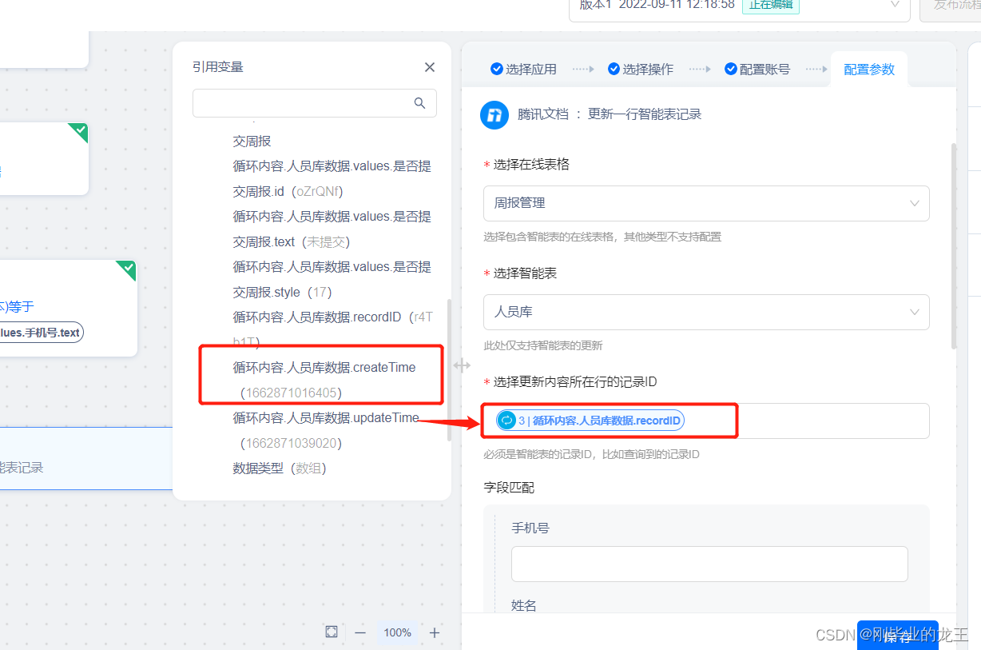The width and height of the screenshot is (981, 650).
Task: Go to step 选择应用
Action: [523, 70]
